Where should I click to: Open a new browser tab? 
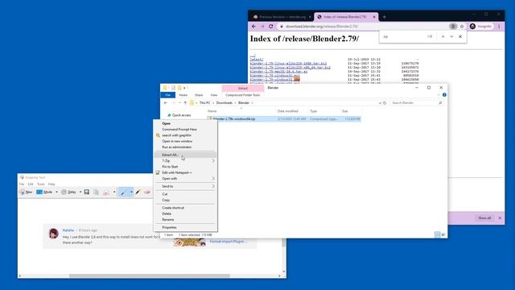(385, 17)
